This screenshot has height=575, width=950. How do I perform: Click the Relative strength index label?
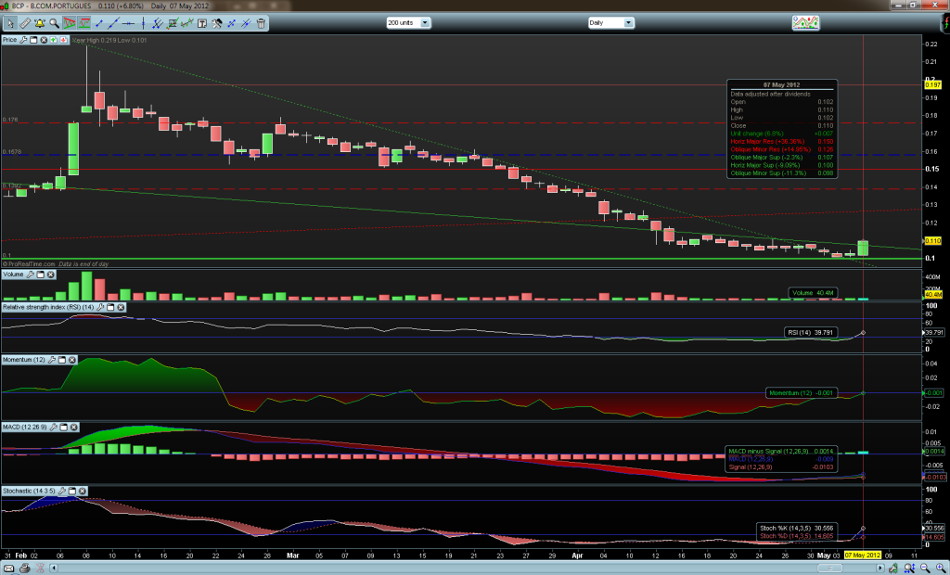click(x=46, y=306)
